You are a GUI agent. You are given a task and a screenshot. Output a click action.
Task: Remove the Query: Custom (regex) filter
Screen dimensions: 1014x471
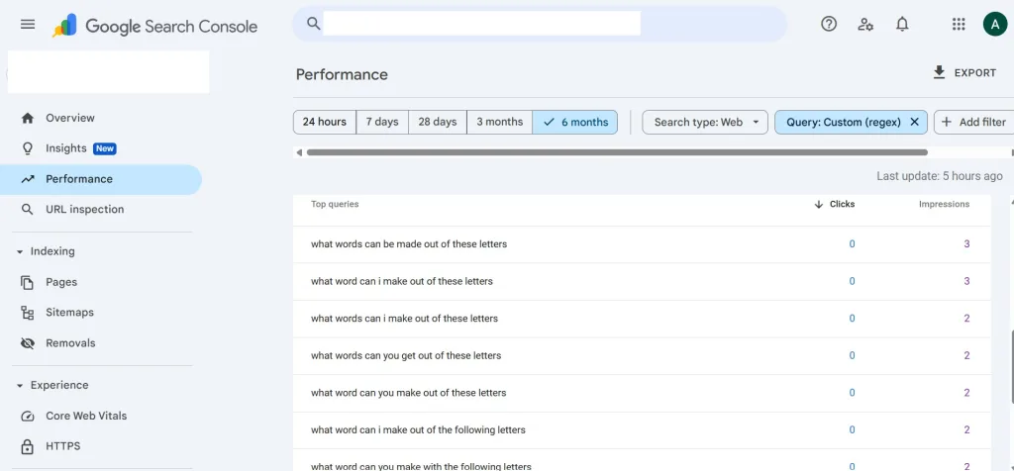[914, 122]
